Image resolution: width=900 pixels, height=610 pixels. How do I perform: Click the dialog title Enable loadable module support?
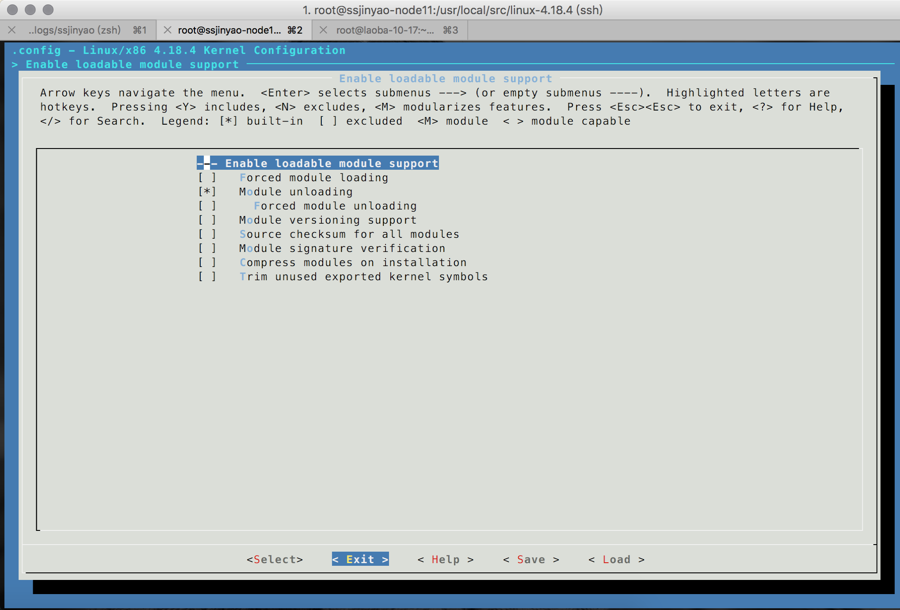446,79
